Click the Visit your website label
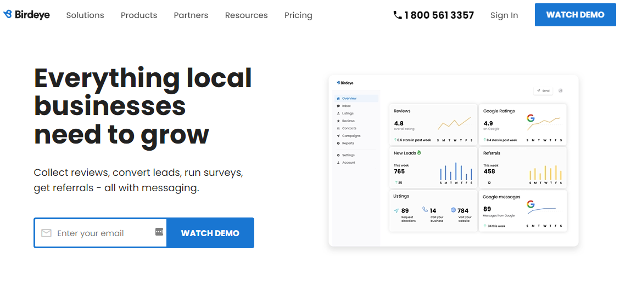 tap(465, 219)
